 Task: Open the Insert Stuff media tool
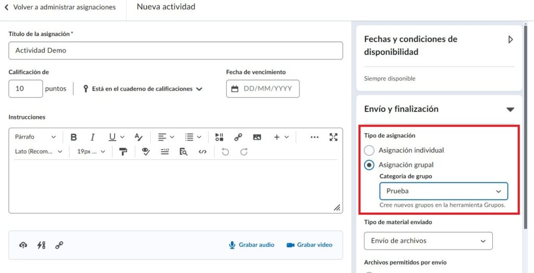click(219, 137)
